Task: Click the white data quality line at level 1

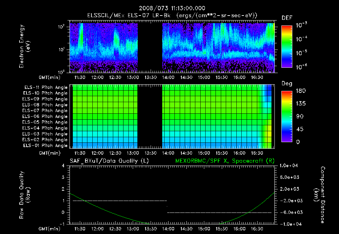Action: [120, 201]
